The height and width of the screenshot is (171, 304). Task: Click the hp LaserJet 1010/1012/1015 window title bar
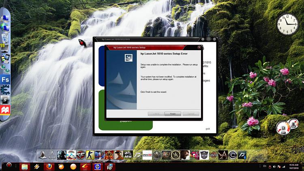tap(148, 39)
